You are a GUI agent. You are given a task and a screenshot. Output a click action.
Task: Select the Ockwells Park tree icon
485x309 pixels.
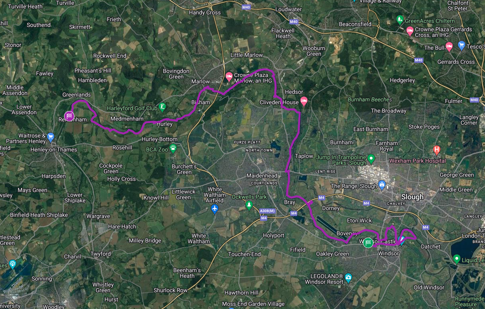pos(249,206)
